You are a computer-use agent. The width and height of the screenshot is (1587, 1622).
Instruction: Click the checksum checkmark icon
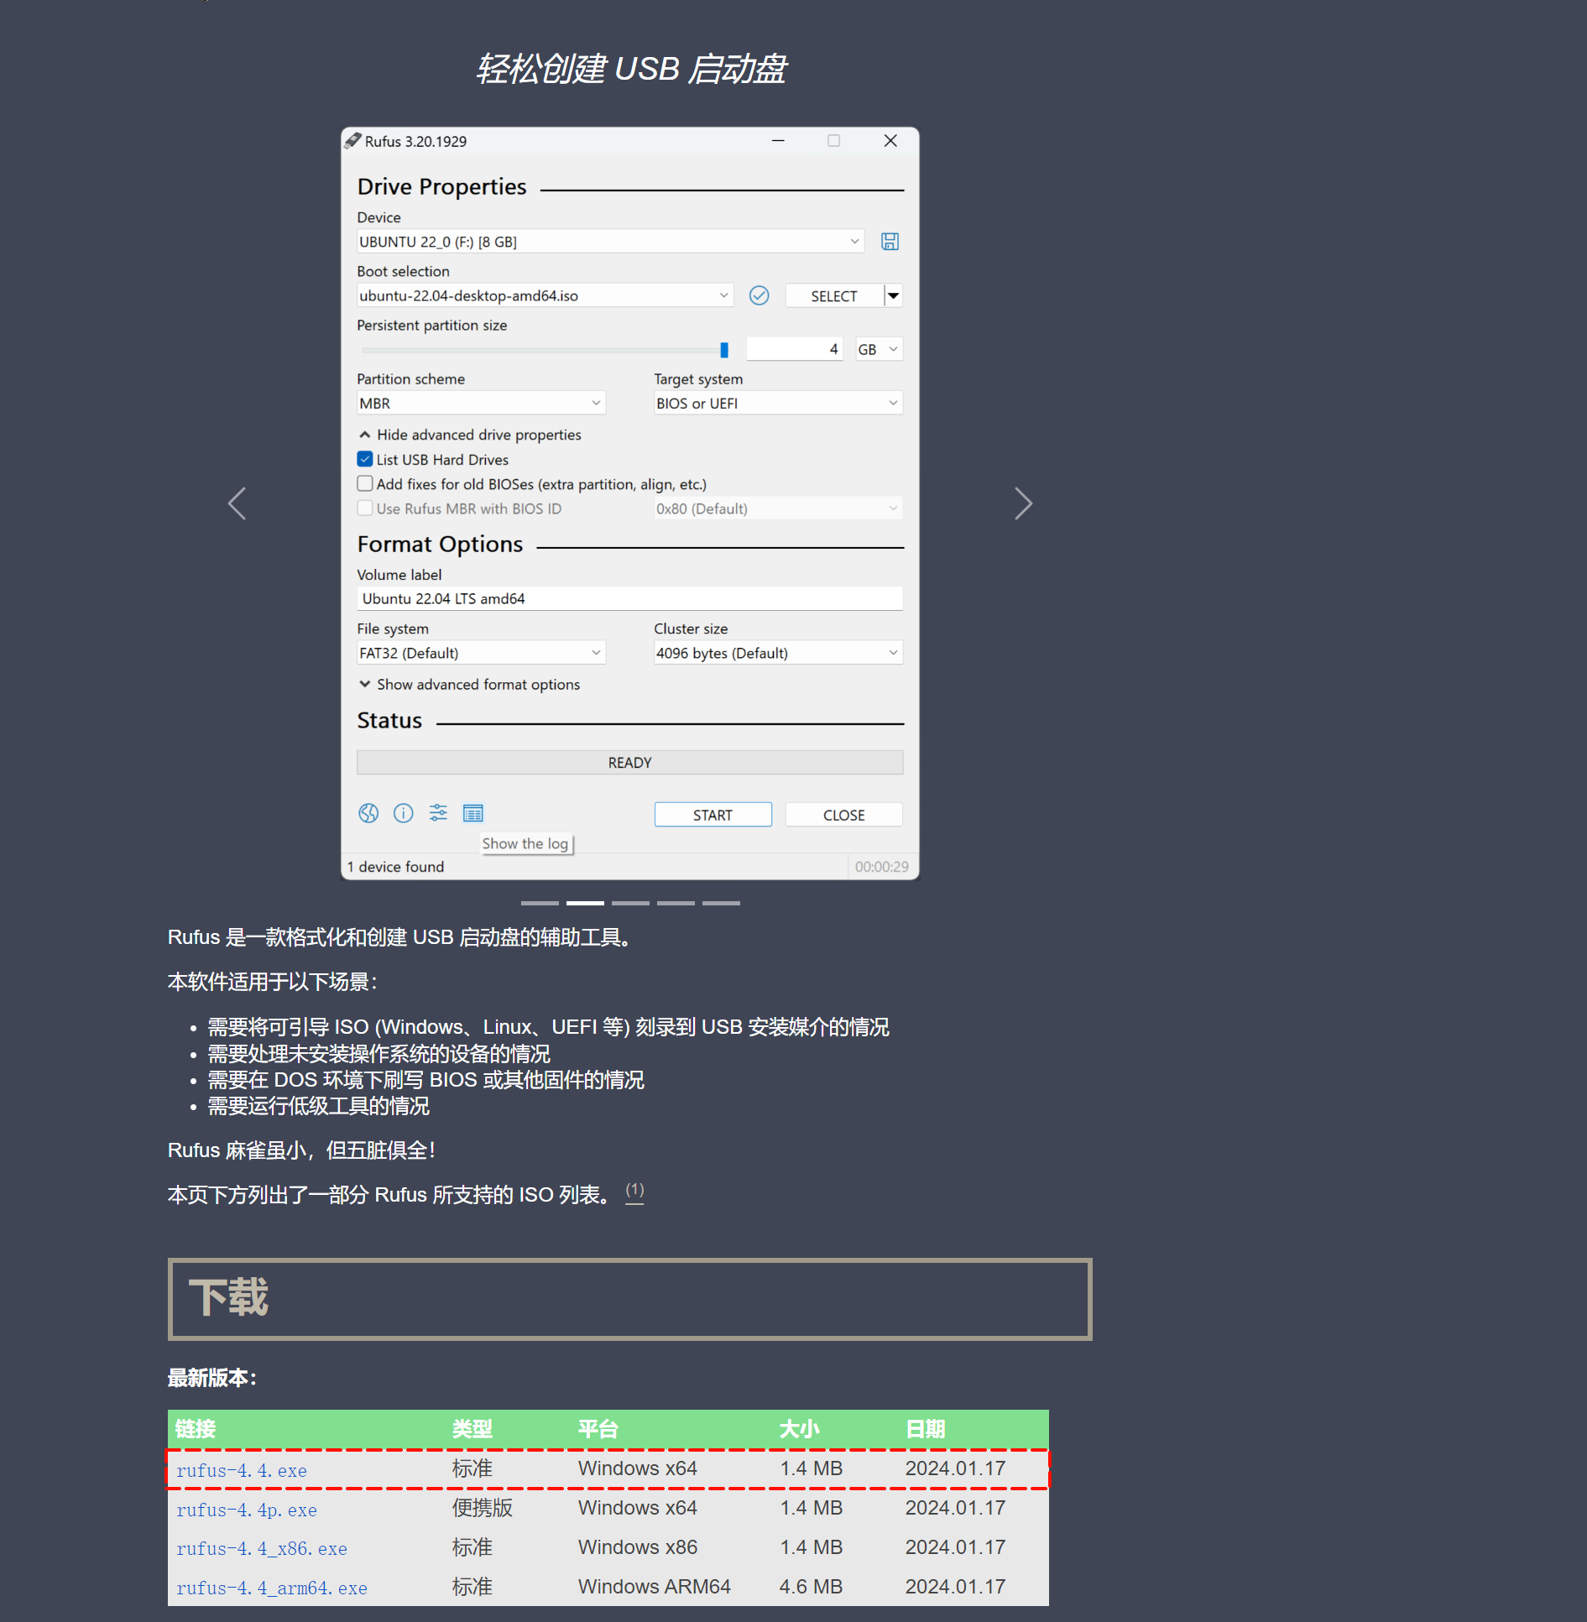tap(759, 295)
